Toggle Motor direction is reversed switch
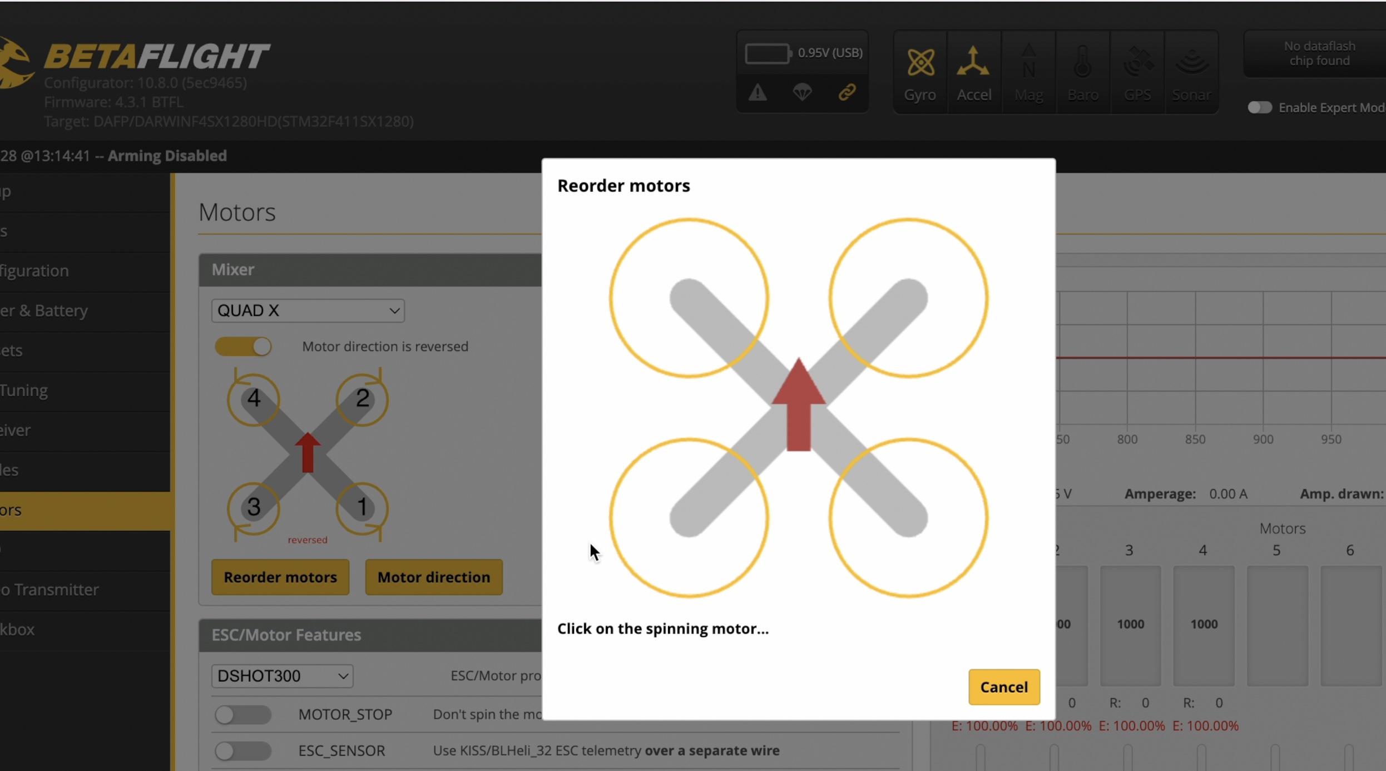 pyautogui.click(x=243, y=347)
